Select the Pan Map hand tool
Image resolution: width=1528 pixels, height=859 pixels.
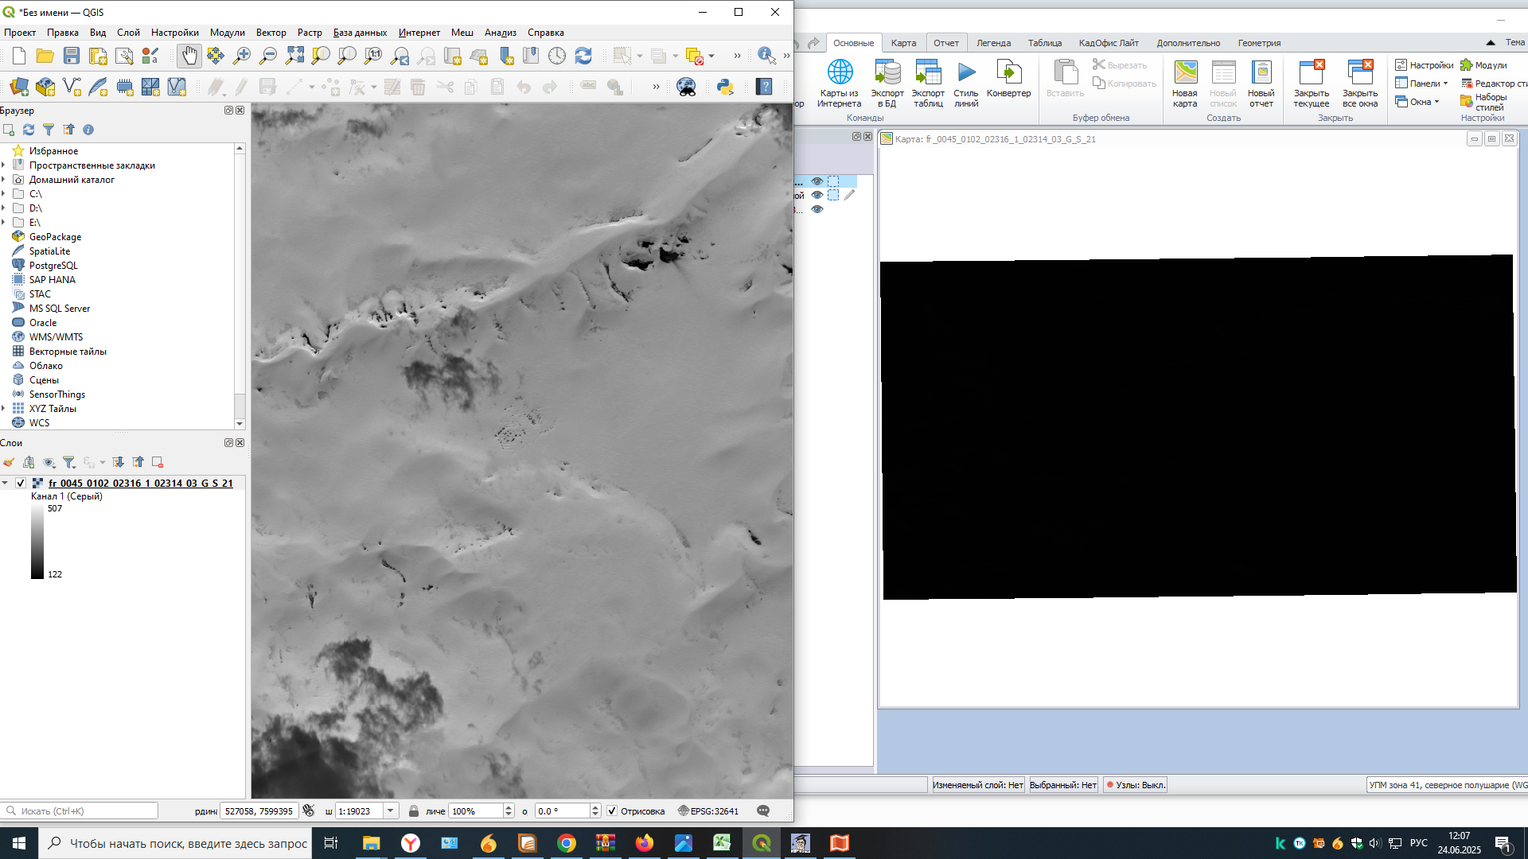coord(189,56)
